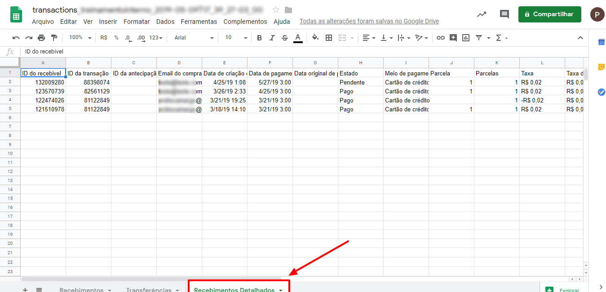Open text rotation dropdown
606x292 pixels.
(x=421, y=38)
